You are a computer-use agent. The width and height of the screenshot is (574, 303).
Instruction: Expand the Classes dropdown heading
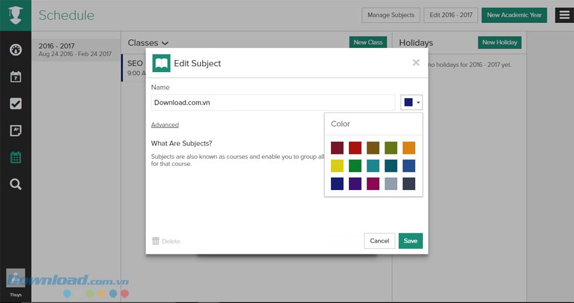[148, 43]
